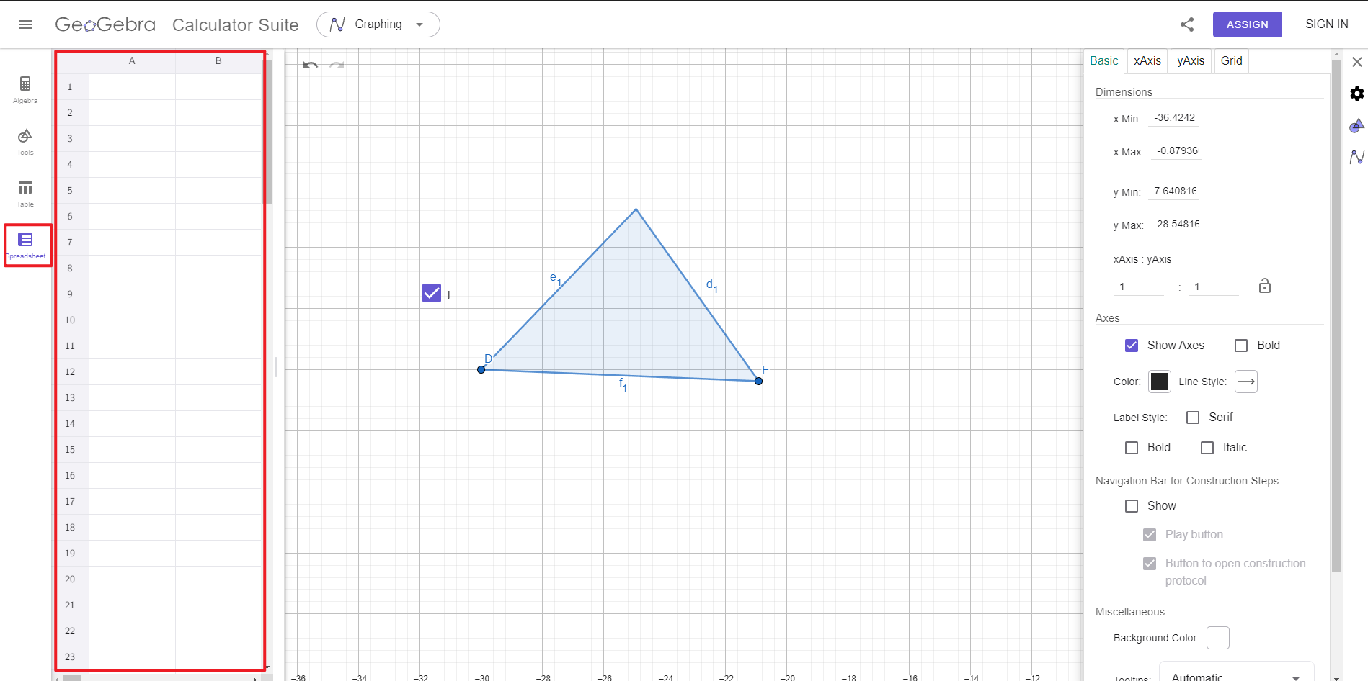
Task: Select triangle side d1 label
Action: click(x=711, y=286)
